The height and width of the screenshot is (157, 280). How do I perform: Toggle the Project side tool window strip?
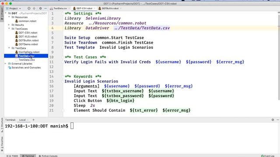pyautogui.click(x=2, y=14)
